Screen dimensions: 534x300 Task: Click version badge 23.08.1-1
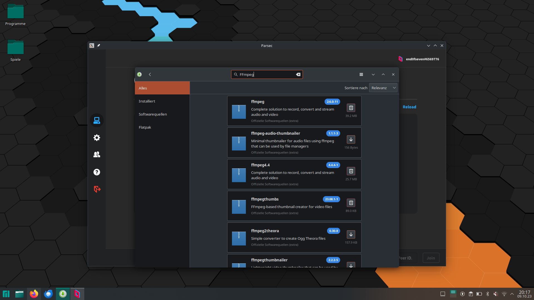tap(332, 199)
